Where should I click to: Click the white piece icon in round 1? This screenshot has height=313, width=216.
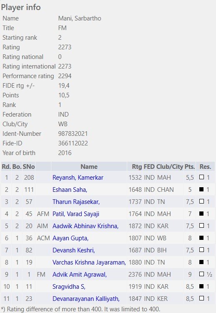[x=201, y=177]
